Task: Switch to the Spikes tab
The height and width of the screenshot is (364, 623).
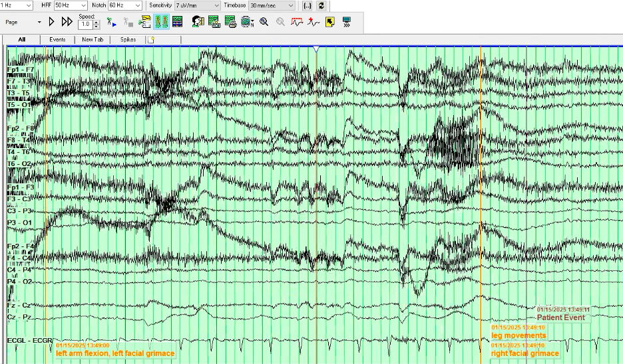Action: pos(128,40)
